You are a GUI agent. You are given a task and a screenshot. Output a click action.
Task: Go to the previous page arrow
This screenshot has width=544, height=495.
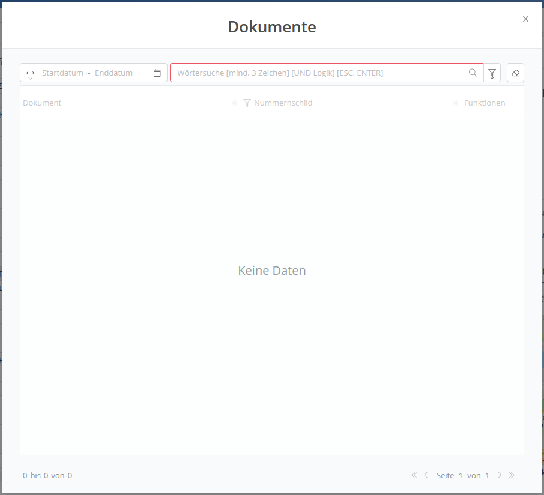426,475
